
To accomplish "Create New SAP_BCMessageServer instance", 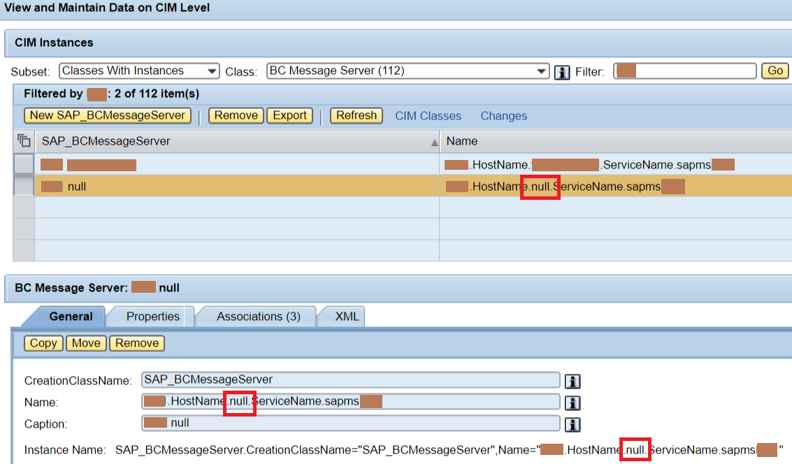I will tap(108, 115).
